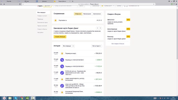The height and width of the screenshot is (100, 178).
Task: Click the address bar URL field
Action: pos(88,4)
